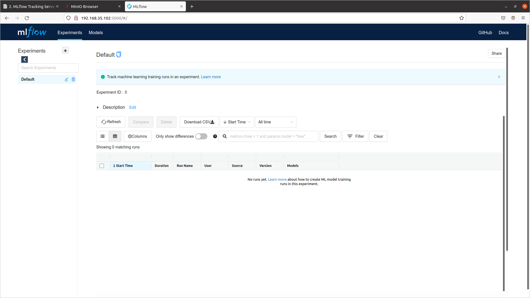Click the Columns settings icon

(130, 136)
